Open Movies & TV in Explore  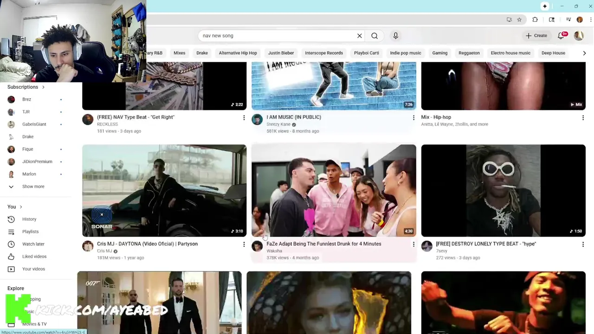[x=34, y=324]
